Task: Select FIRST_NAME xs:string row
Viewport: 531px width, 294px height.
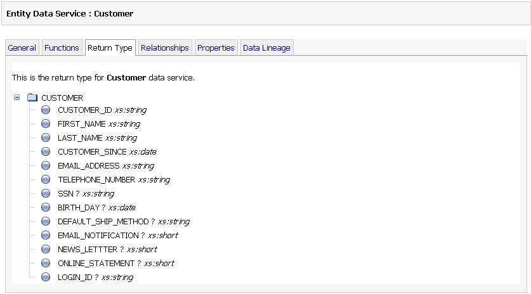Action: [x=99, y=124]
